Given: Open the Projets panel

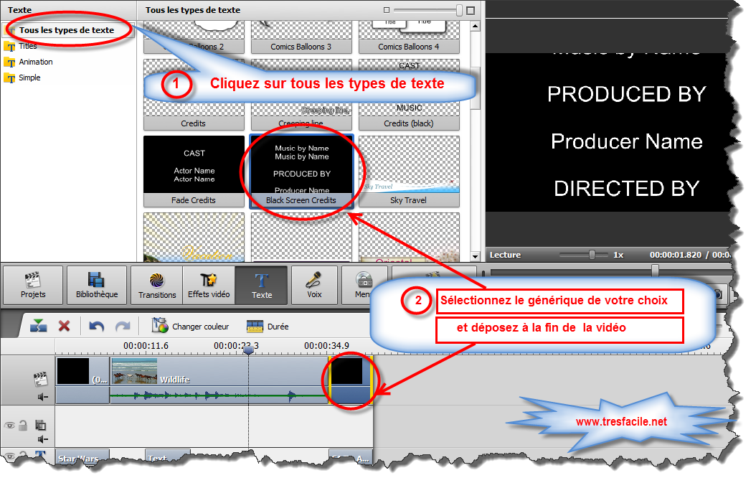Looking at the screenshot, I should [x=34, y=285].
